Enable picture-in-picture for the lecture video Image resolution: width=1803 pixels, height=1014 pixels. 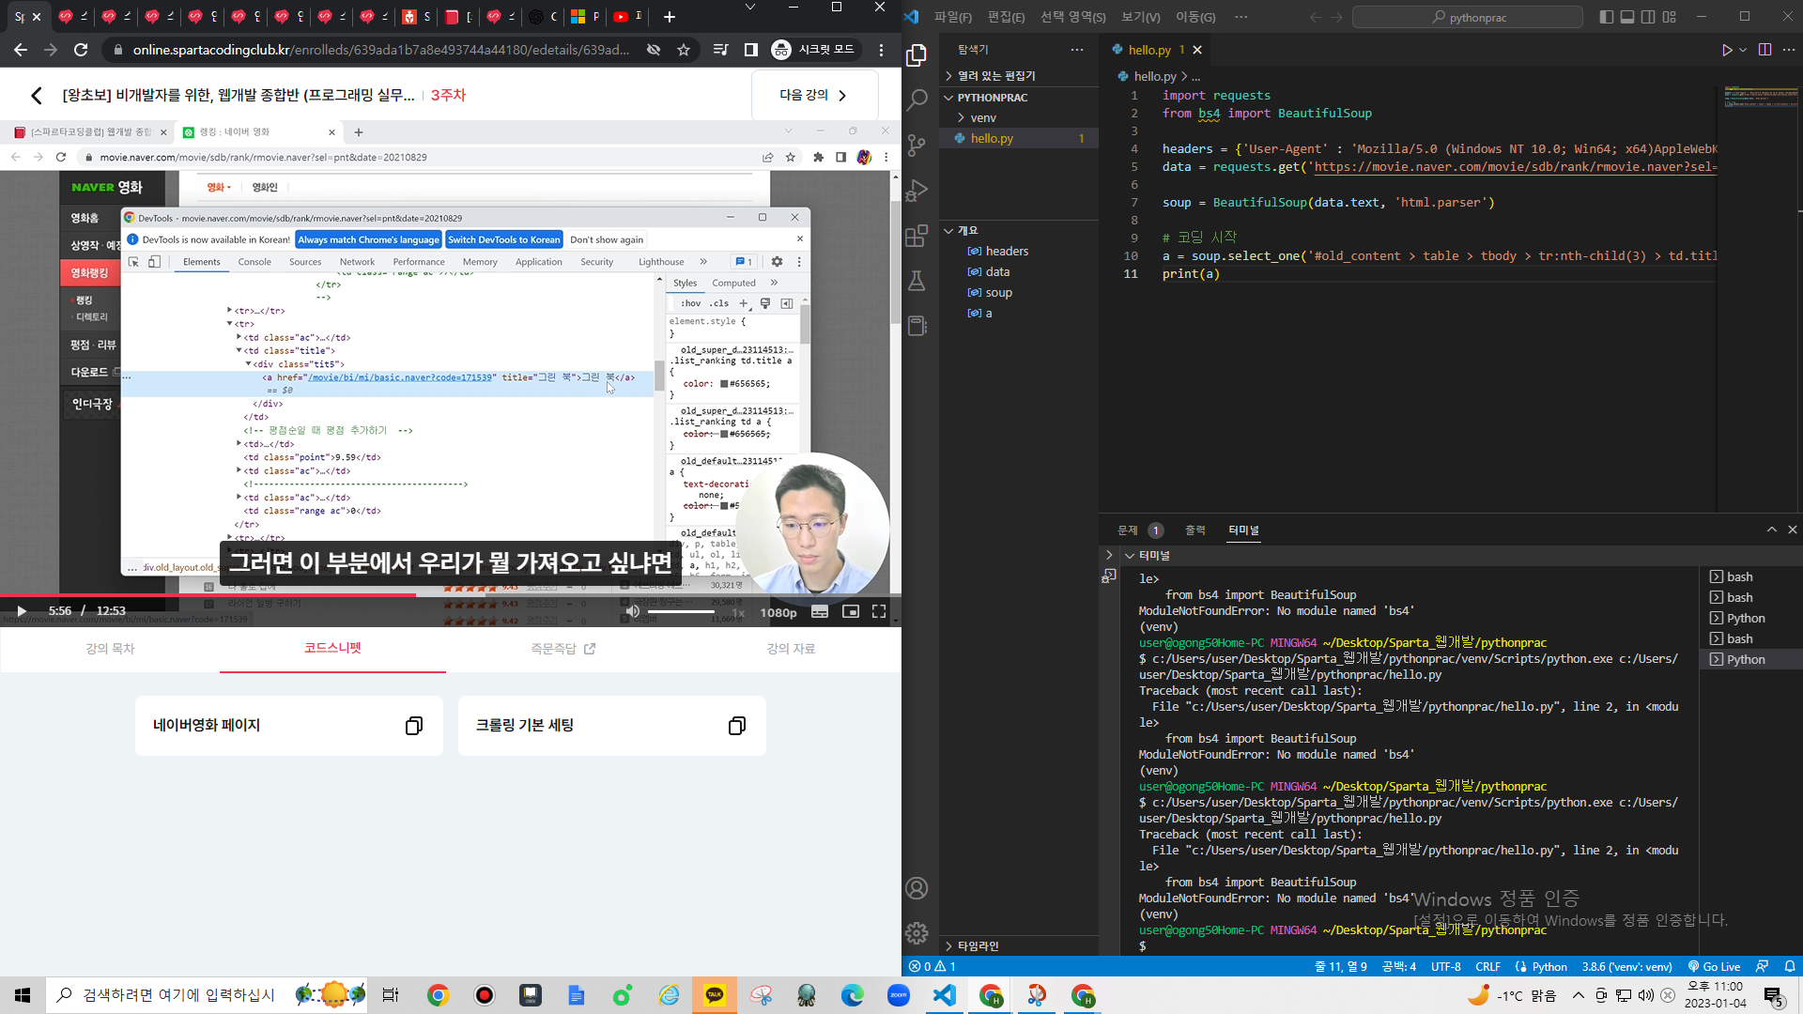tap(850, 611)
